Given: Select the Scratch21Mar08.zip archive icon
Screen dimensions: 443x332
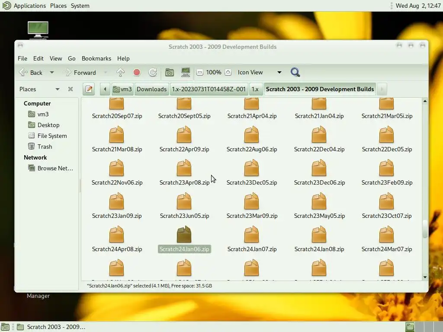Looking at the screenshot, I should [x=117, y=135].
